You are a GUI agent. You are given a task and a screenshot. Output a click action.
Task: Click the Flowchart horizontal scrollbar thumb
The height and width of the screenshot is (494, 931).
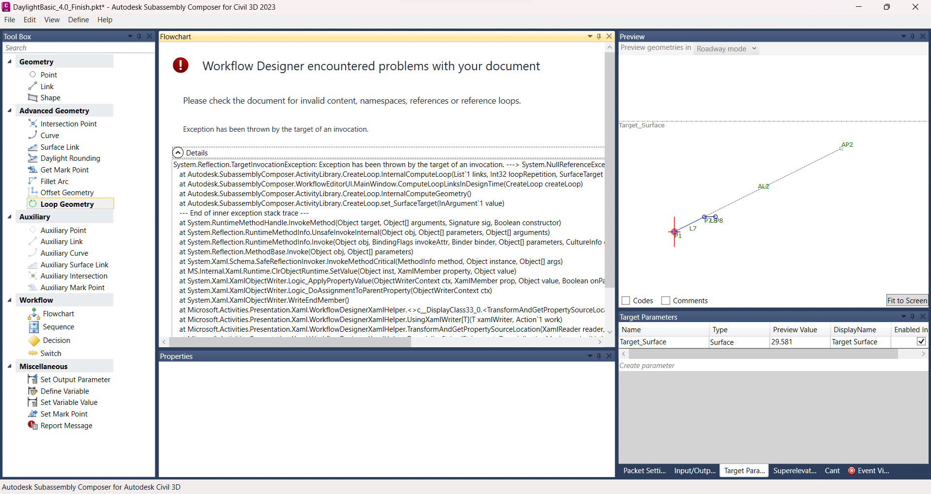[290, 342]
